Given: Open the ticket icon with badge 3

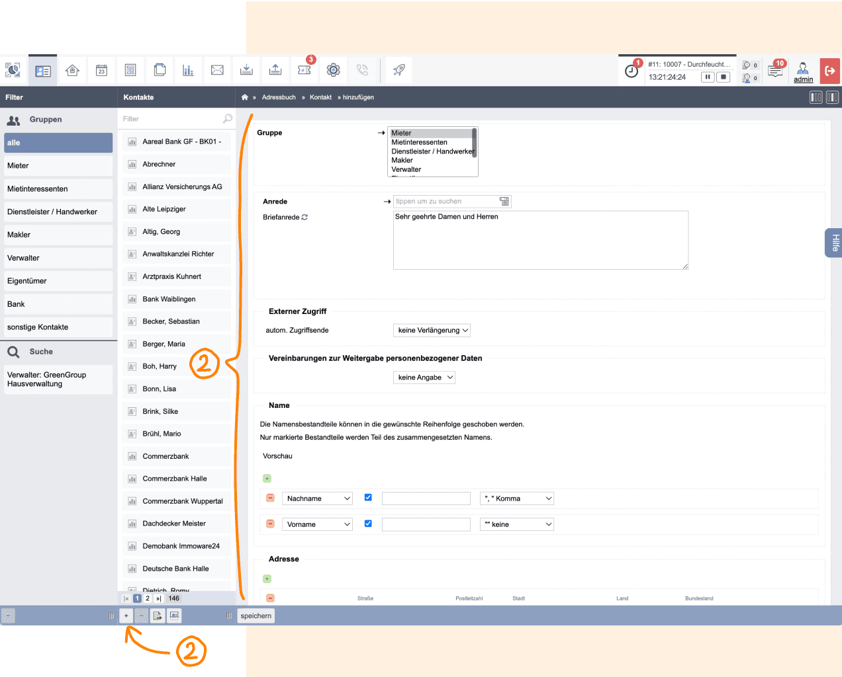Looking at the screenshot, I should [x=304, y=70].
